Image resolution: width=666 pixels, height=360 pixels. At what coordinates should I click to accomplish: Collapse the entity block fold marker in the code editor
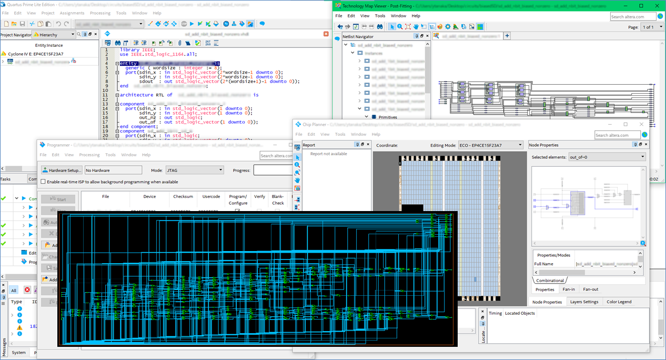(117, 63)
